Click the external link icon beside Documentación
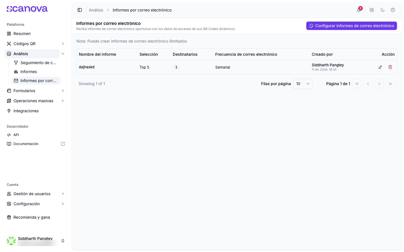Viewport: 404px width, 252px height. click(63, 144)
